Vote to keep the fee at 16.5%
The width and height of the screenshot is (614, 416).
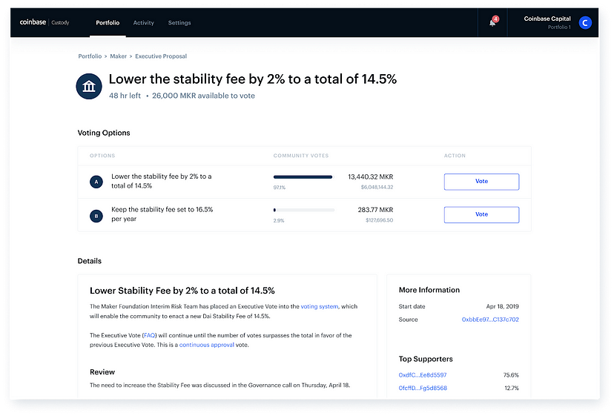point(482,214)
